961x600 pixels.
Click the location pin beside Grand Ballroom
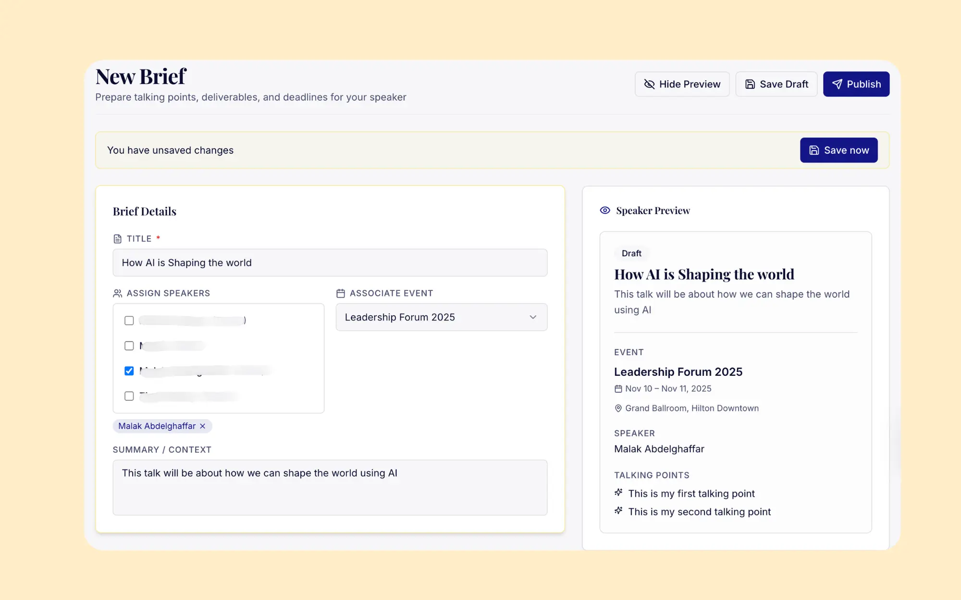click(618, 408)
